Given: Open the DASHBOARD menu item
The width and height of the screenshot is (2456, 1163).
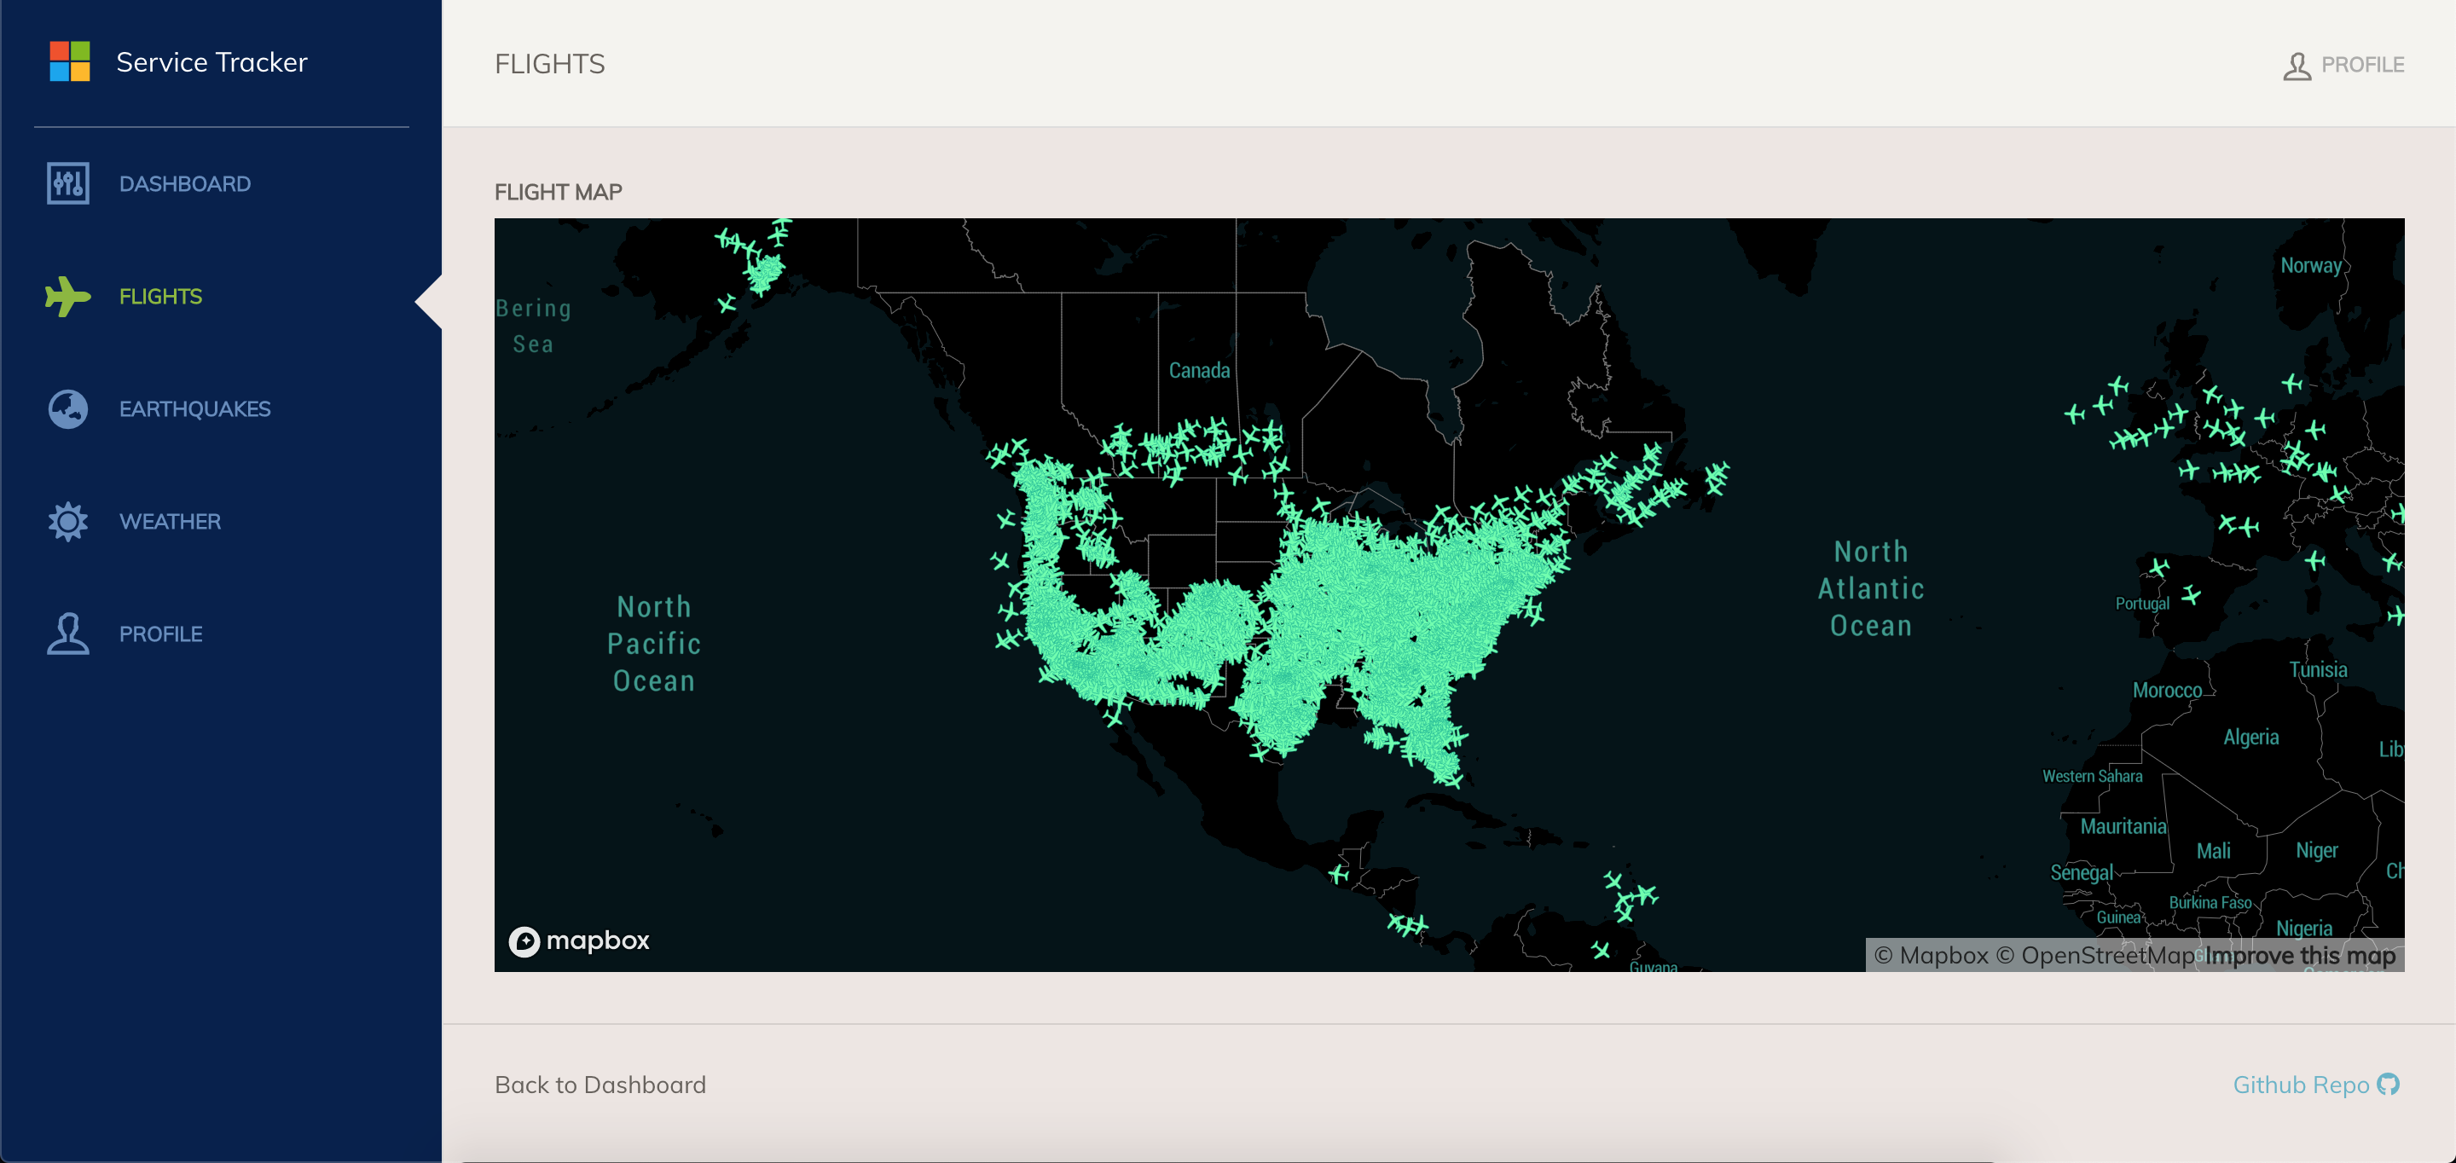Looking at the screenshot, I should pyautogui.click(x=185, y=184).
